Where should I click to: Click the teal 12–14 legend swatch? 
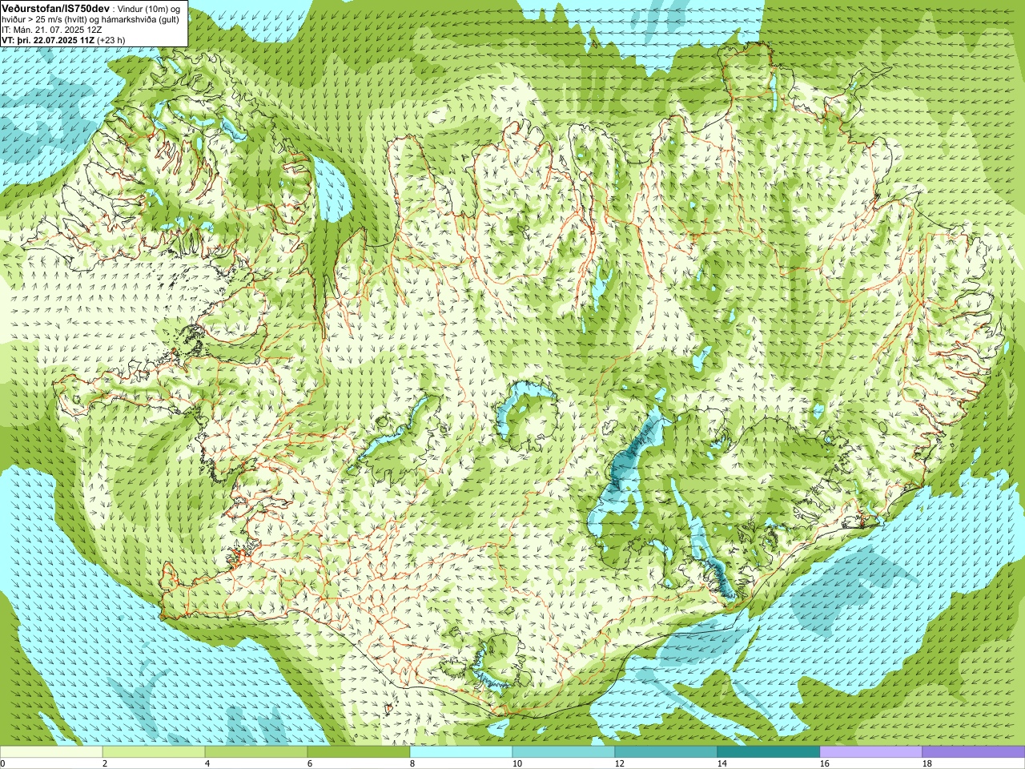(x=666, y=752)
